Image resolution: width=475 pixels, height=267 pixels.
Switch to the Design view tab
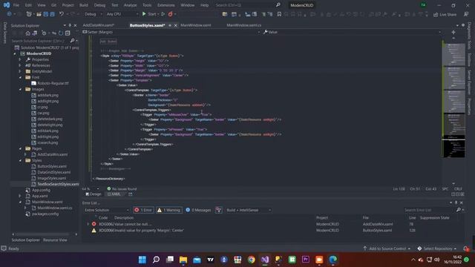[94, 194]
